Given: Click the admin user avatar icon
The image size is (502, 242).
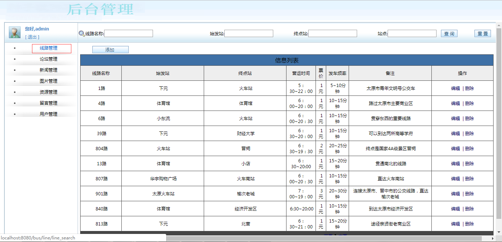Looking at the screenshot, I should [15, 32].
